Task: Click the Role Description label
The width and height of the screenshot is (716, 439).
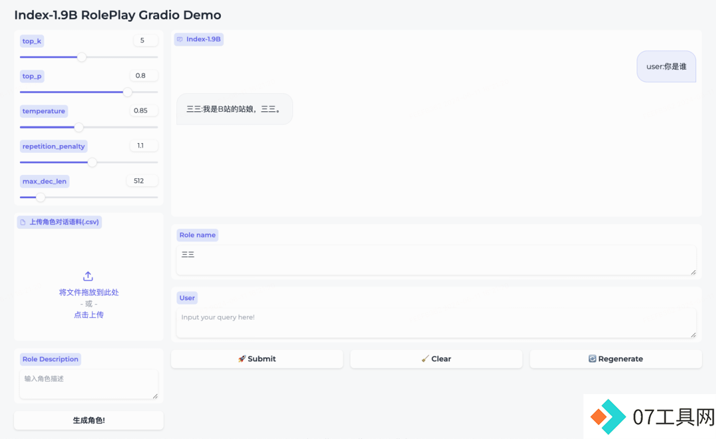Action: 50,360
